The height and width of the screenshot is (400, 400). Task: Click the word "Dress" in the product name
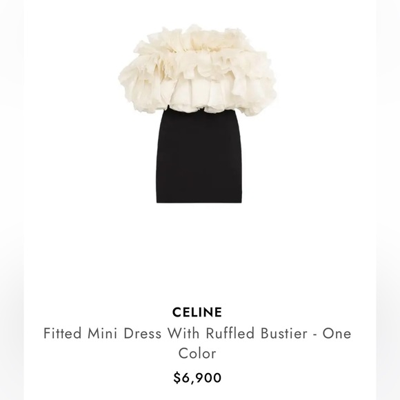click(x=143, y=333)
